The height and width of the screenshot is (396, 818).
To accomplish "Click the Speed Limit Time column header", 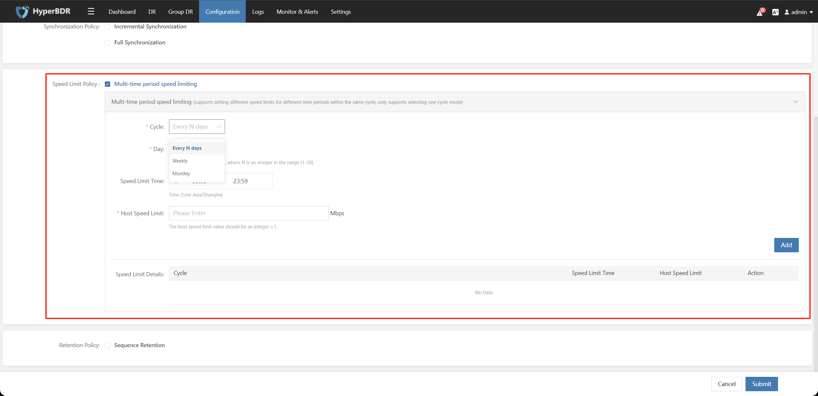I will coord(593,273).
